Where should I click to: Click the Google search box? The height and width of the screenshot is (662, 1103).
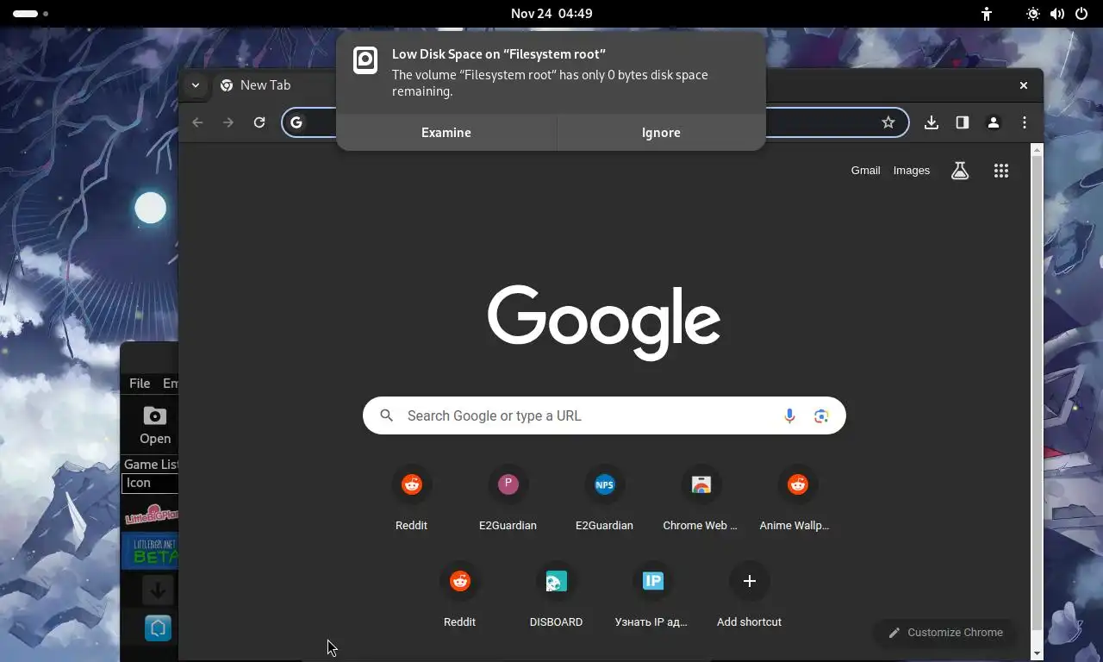604,415
